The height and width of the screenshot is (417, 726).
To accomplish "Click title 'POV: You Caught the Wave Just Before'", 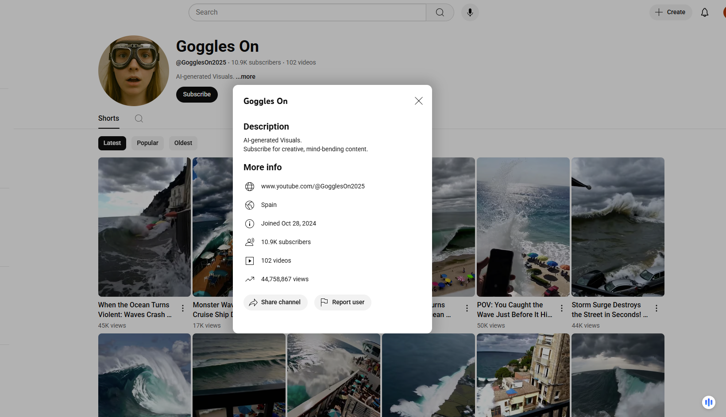I will click(515, 310).
